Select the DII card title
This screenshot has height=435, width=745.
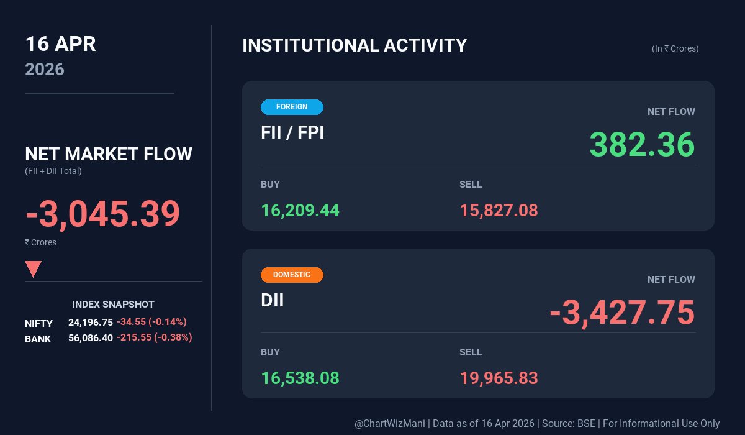(x=273, y=300)
